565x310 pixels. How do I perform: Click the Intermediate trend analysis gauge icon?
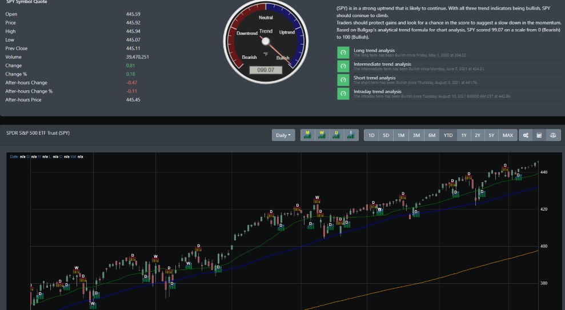point(343,66)
